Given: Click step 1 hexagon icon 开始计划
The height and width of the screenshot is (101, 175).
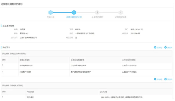Looking at the screenshot, I should tap(51, 12).
